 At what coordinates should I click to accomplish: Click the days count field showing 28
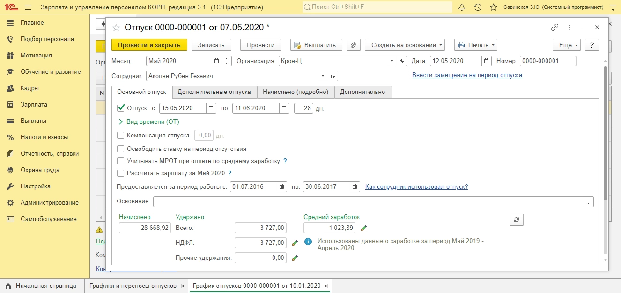(303, 108)
